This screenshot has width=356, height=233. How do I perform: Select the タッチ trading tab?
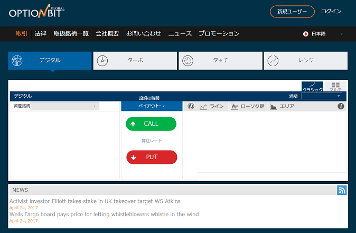pyautogui.click(x=220, y=61)
